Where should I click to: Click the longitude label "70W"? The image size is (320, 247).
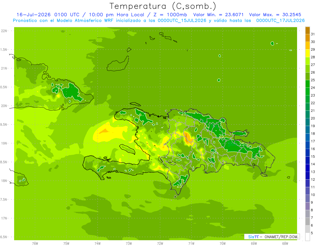tap(223, 243)
